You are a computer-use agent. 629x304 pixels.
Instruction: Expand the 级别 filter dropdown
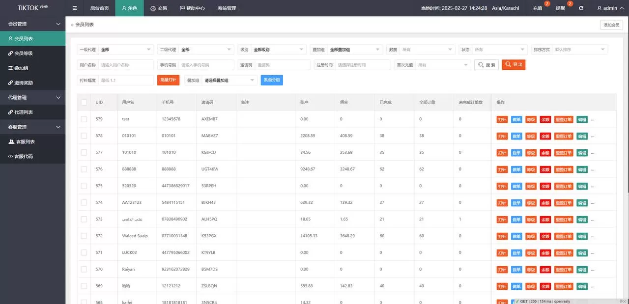point(278,50)
